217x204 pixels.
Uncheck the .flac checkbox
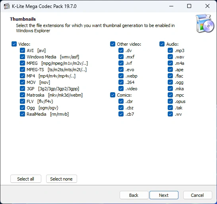pos(170,76)
